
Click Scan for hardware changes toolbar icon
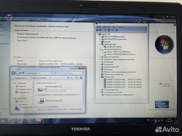117,30
